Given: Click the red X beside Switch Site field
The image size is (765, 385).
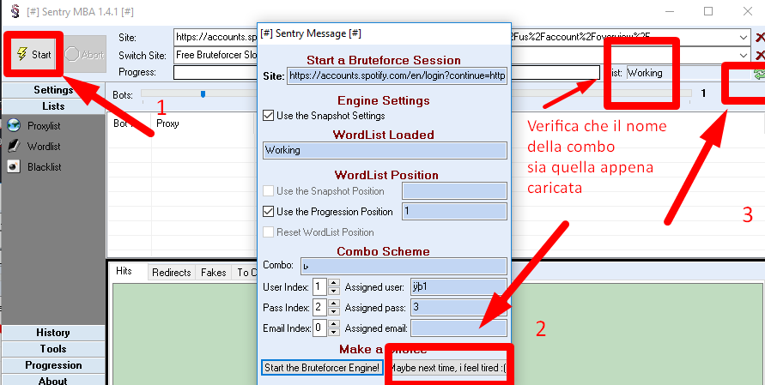Looking at the screenshot, I should click(760, 55).
